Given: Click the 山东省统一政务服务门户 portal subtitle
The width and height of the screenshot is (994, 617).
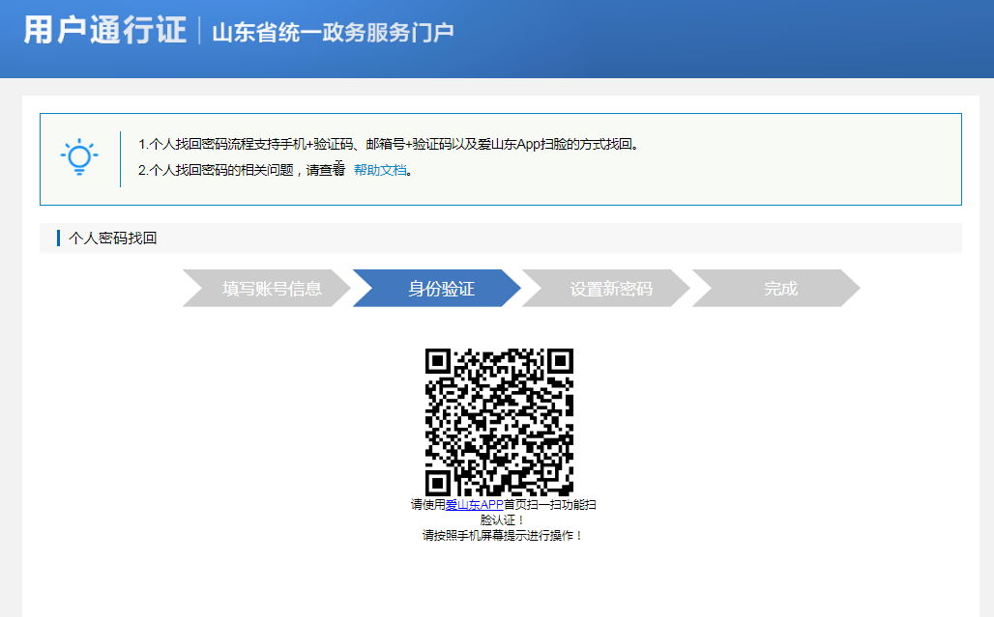Looking at the screenshot, I should coord(333,32).
